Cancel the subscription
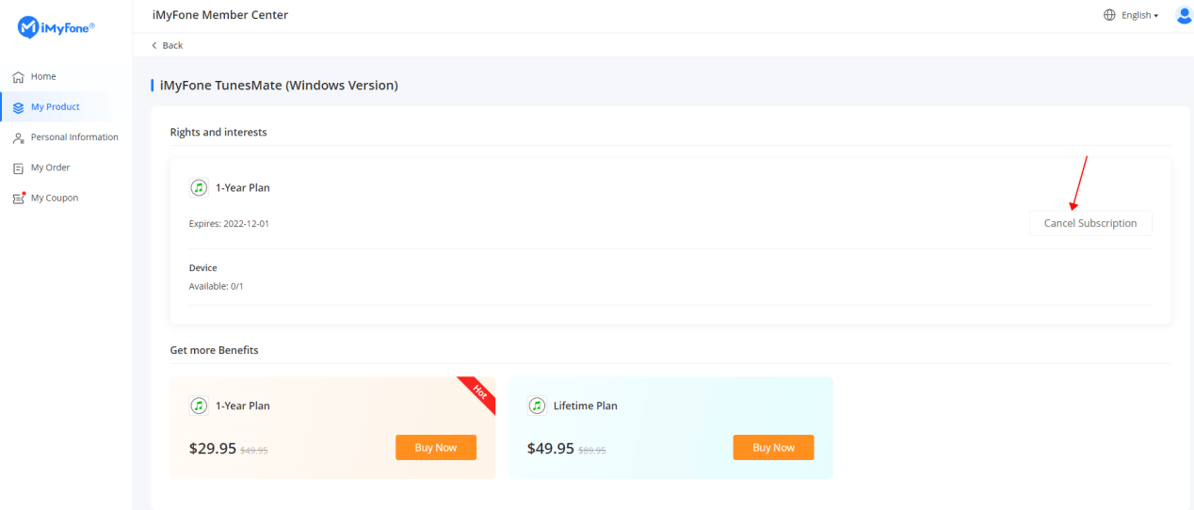The height and width of the screenshot is (510, 1194). pos(1090,223)
